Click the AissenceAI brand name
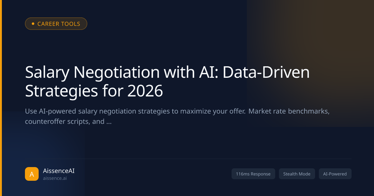 pyautogui.click(x=59, y=171)
